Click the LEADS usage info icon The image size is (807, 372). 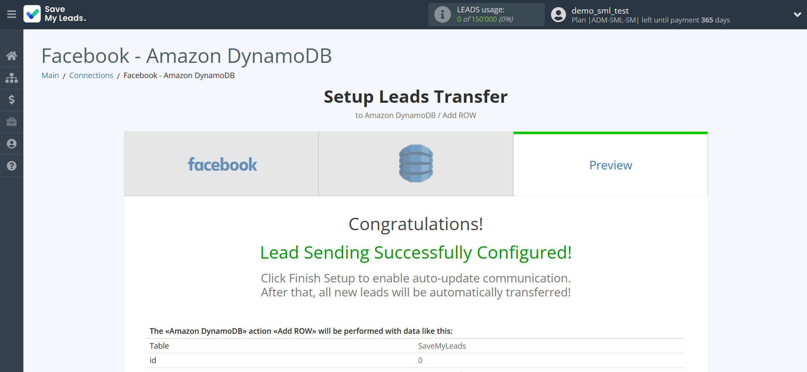tap(442, 14)
